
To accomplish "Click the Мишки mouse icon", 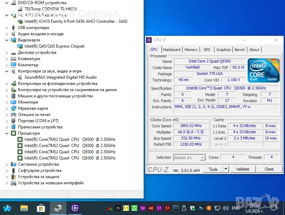I will click(13, 96).
